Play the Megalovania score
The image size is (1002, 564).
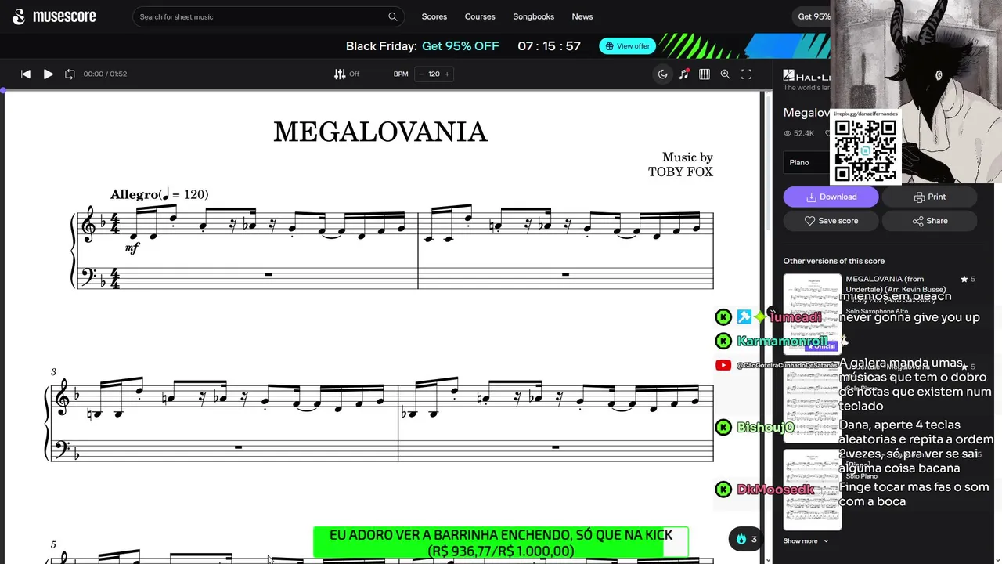click(48, 74)
